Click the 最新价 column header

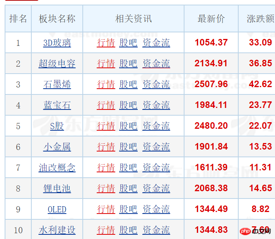(x=211, y=19)
